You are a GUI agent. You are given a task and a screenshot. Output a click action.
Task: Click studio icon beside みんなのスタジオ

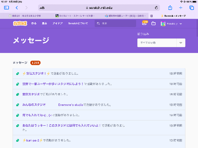coord(18,105)
